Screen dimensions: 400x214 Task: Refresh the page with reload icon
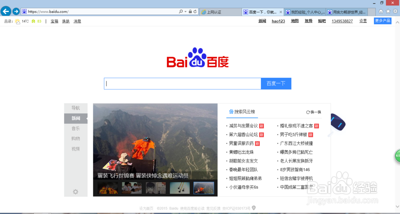click(x=195, y=12)
